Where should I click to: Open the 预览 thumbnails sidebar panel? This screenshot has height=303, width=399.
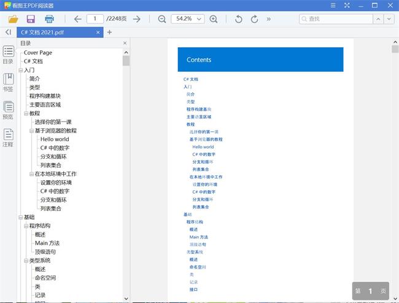coord(8,110)
